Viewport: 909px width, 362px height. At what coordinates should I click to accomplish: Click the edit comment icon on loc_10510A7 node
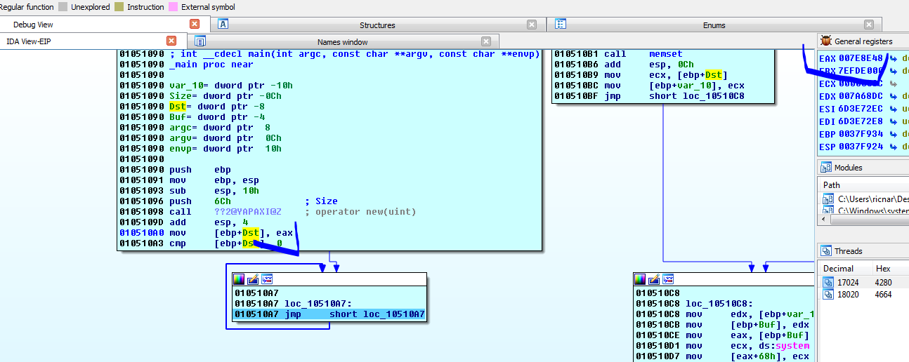253,279
